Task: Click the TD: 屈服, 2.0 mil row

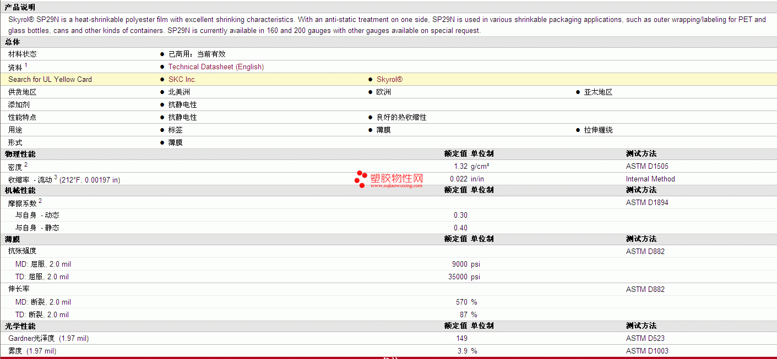Action: (x=42, y=277)
